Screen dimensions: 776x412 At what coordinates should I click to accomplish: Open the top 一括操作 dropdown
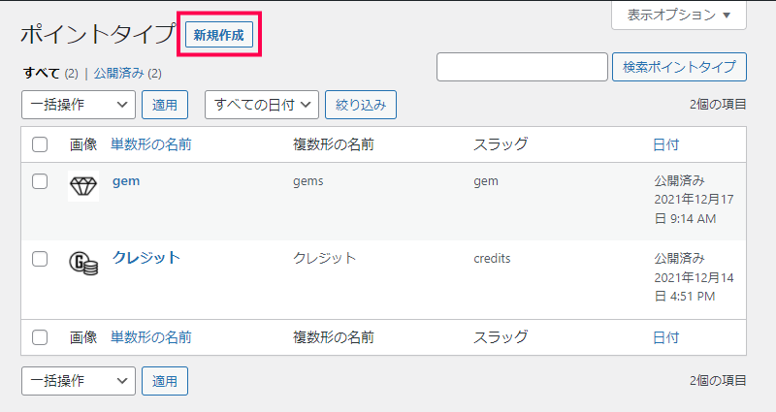(x=79, y=105)
